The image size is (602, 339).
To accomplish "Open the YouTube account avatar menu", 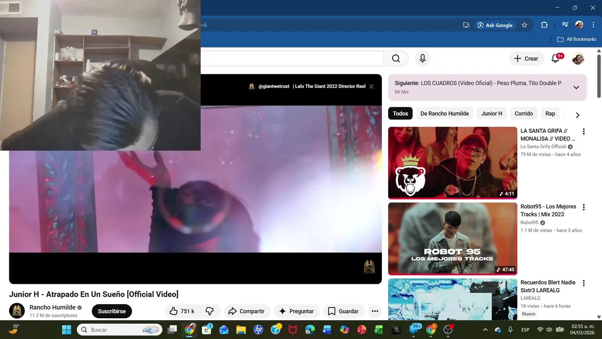I will pyautogui.click(x=578, y=59).
